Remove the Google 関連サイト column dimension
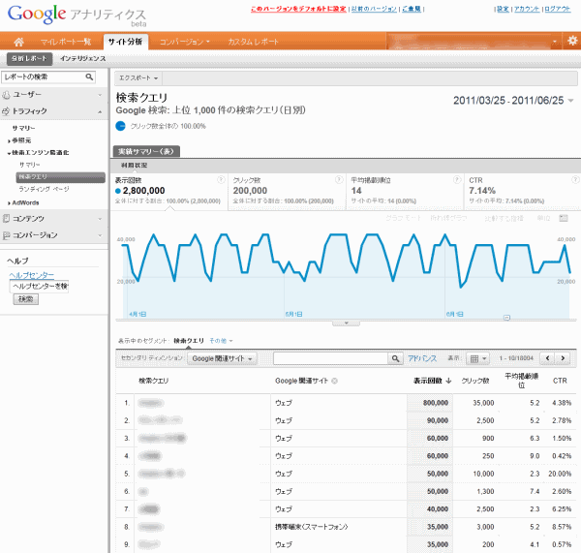This screenshot has width=581, height=553. (x=335, y=381)
